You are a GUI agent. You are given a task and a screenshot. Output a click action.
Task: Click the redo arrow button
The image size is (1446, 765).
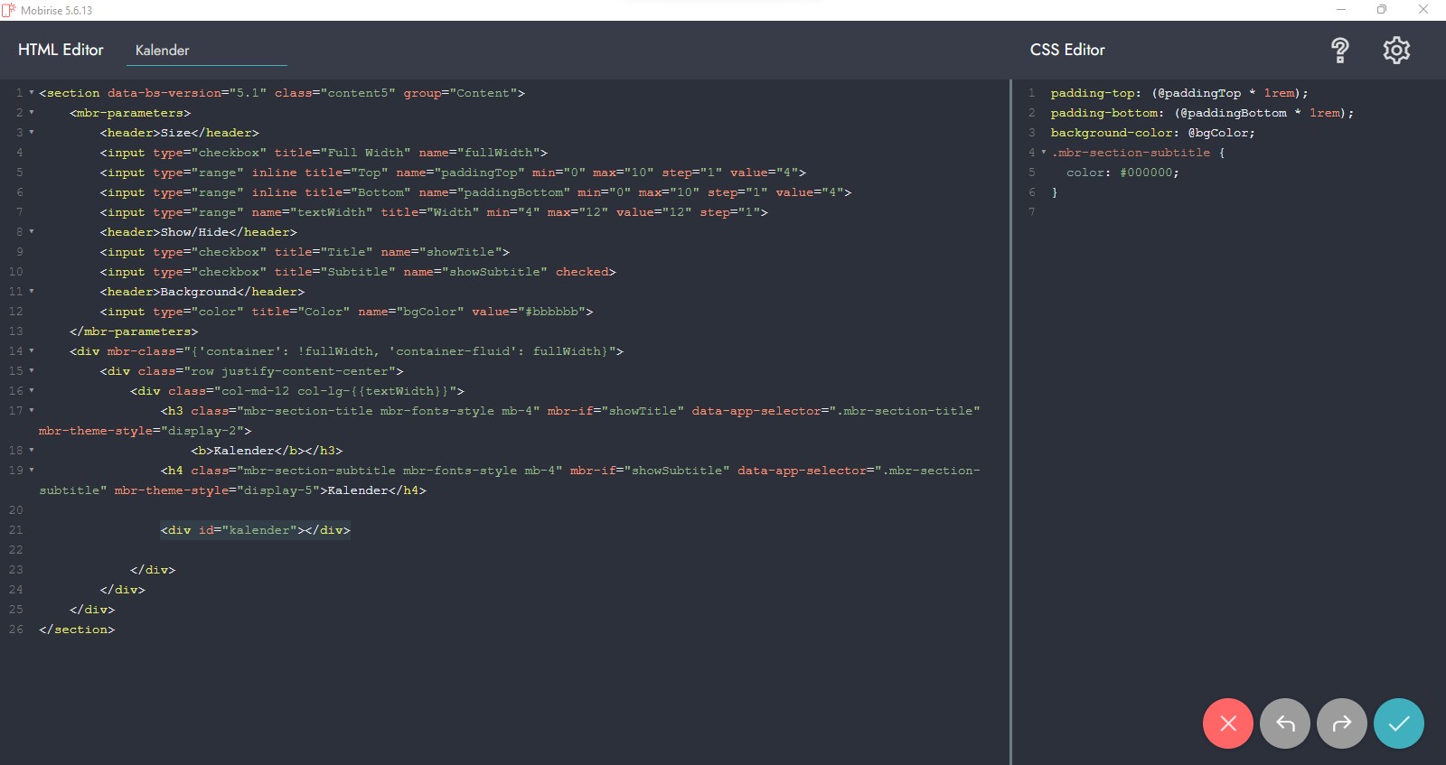1342,723
